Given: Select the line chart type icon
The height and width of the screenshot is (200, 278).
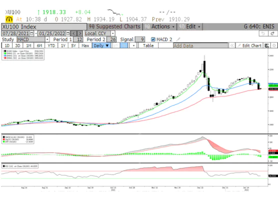Looking at the screenshot, I should [116, 45].
